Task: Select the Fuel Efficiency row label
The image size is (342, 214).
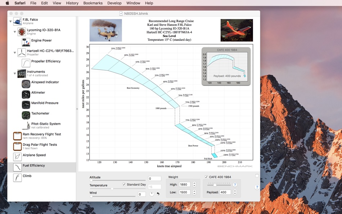Action: click(34, 165)
